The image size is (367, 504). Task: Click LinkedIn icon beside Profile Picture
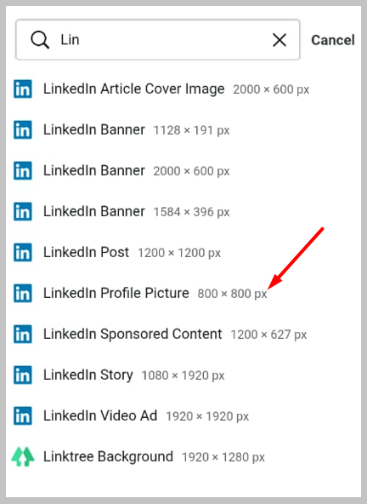(x=23, y=293)
